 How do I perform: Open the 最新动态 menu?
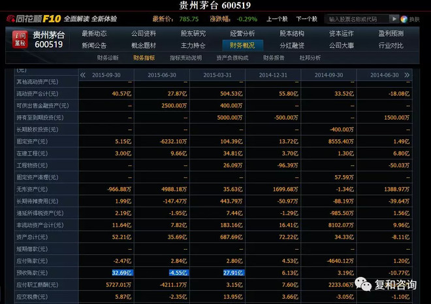point(94,33)
